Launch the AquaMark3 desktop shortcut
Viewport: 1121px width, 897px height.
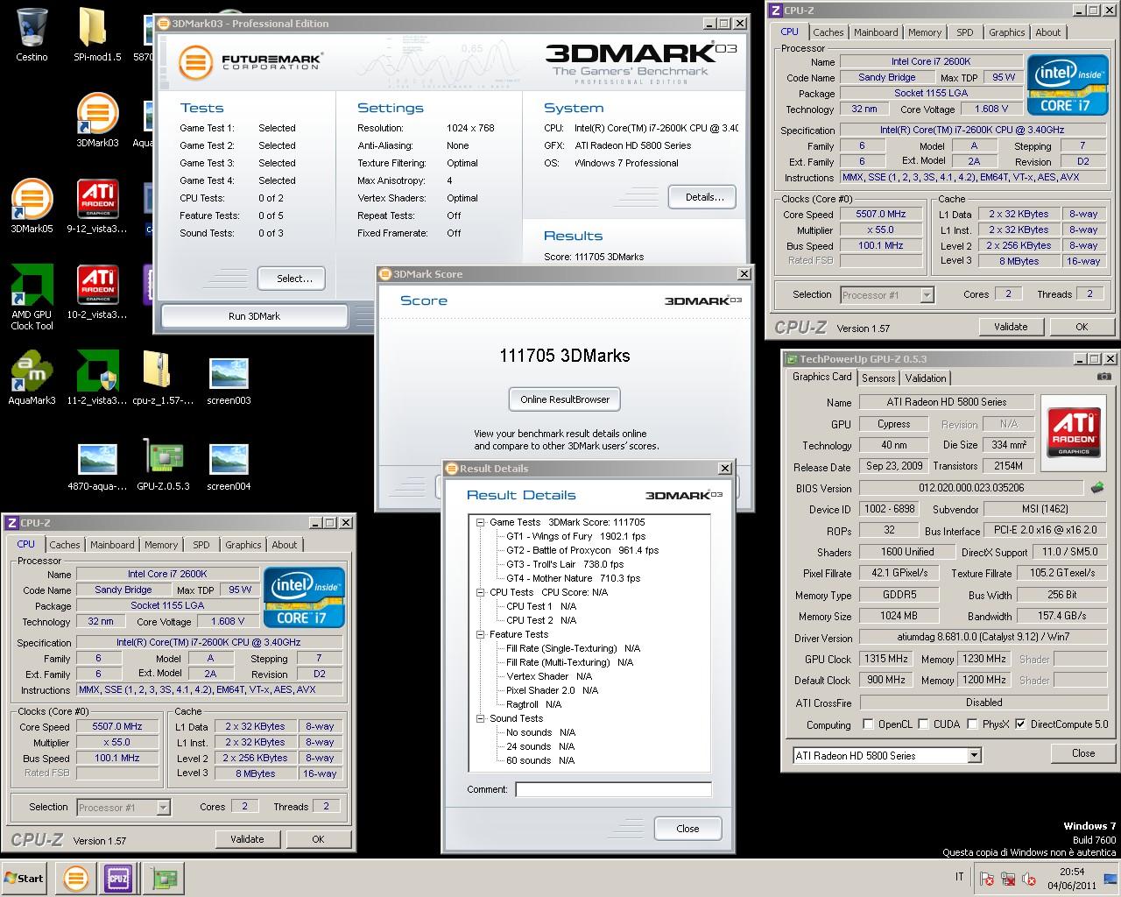[x=32, y=377]
